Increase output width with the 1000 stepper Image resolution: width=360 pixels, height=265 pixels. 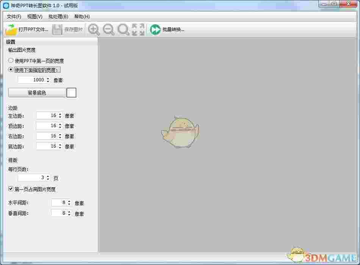tap(48, 78)
